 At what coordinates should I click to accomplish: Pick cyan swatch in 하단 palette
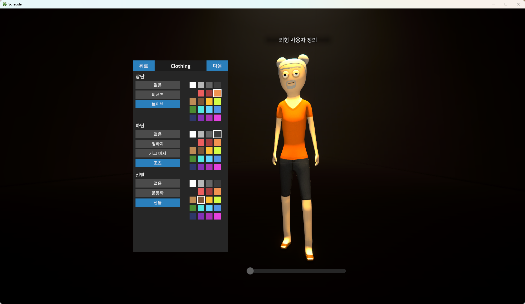[201, 159]
